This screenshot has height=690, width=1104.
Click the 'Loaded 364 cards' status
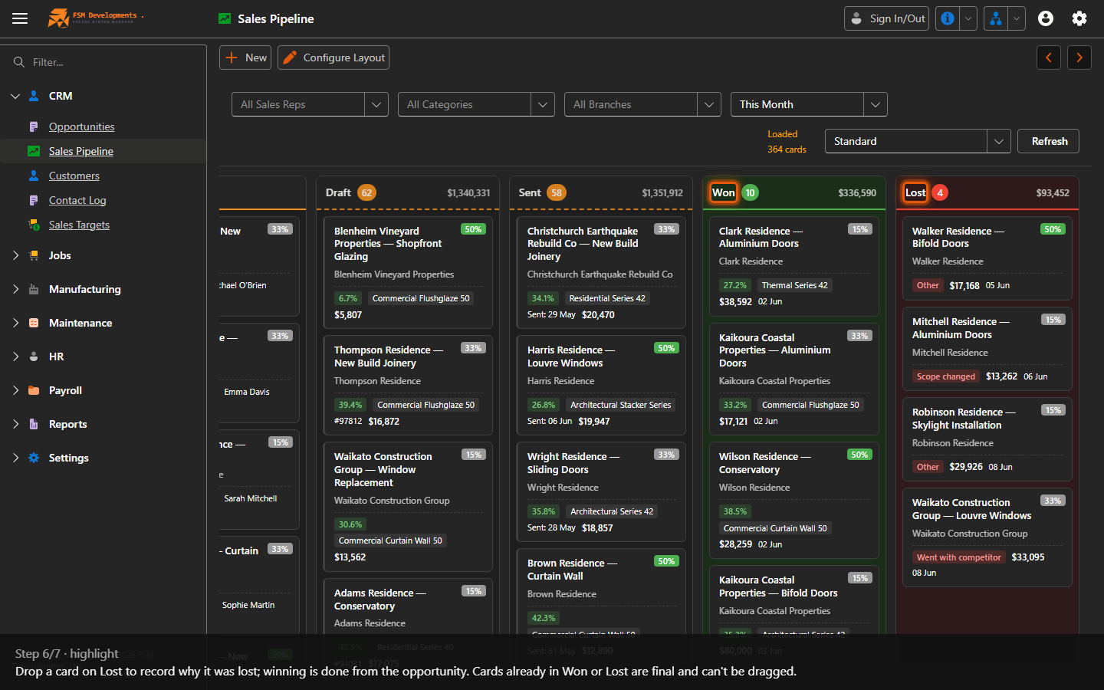tap(787, 142)
